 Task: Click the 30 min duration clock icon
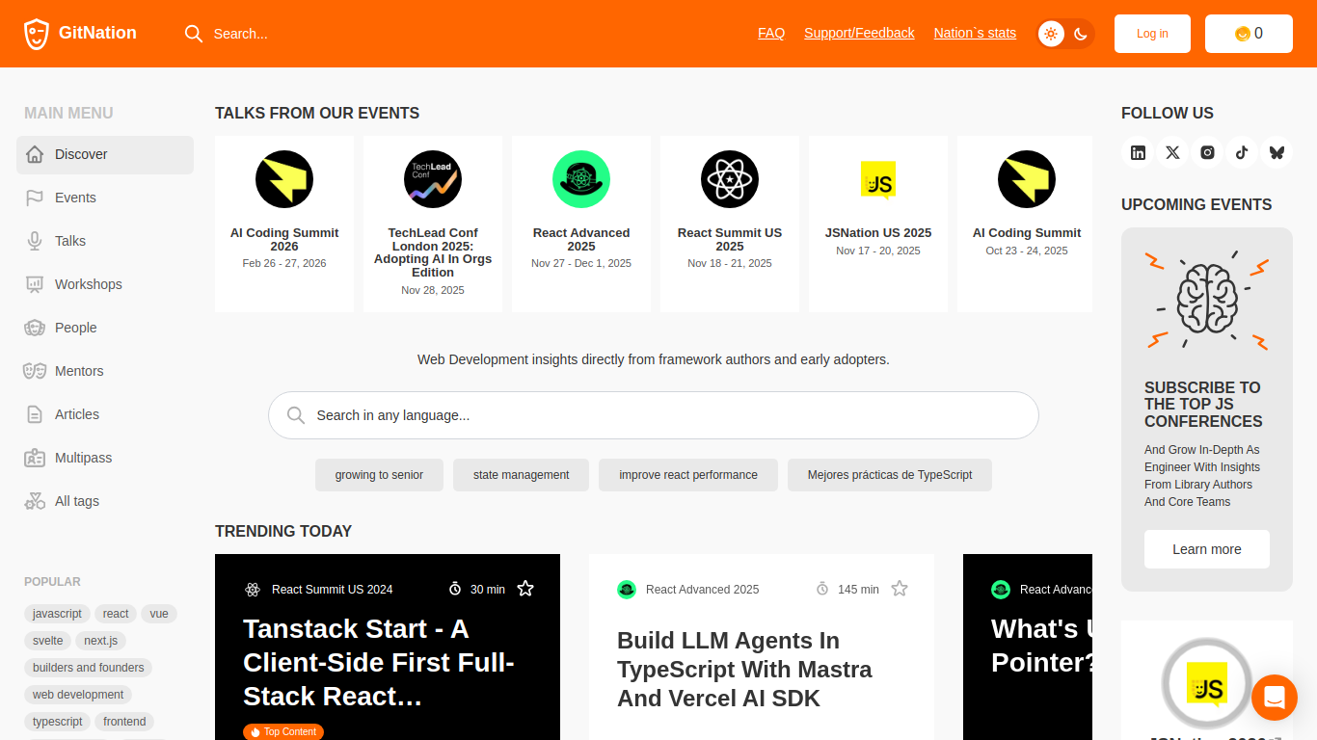coord(455,589)
